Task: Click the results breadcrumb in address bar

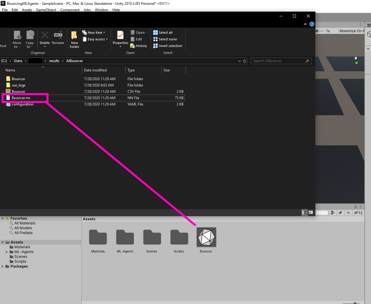Action: click(x=54, y=61)
